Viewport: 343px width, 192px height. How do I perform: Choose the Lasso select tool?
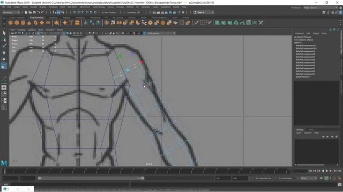click(4, 39)
